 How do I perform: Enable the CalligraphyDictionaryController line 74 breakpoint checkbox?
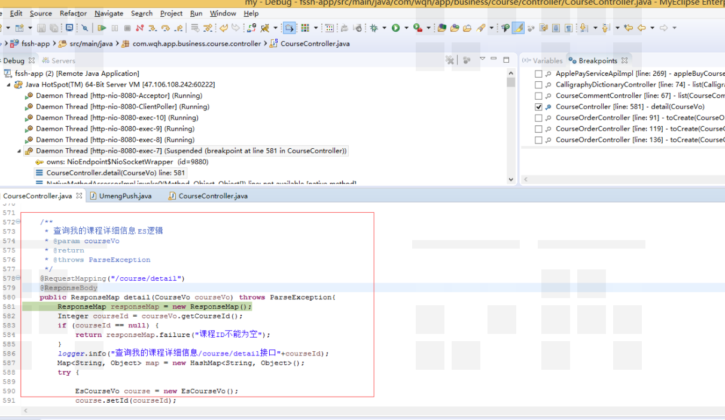(x=538, y=85)
